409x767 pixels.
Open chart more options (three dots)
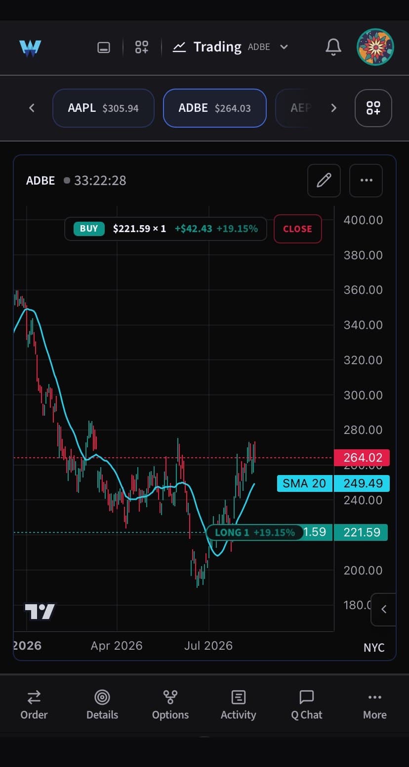(x=366, y=180)
